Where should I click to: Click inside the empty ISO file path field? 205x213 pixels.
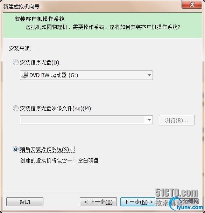82,120
